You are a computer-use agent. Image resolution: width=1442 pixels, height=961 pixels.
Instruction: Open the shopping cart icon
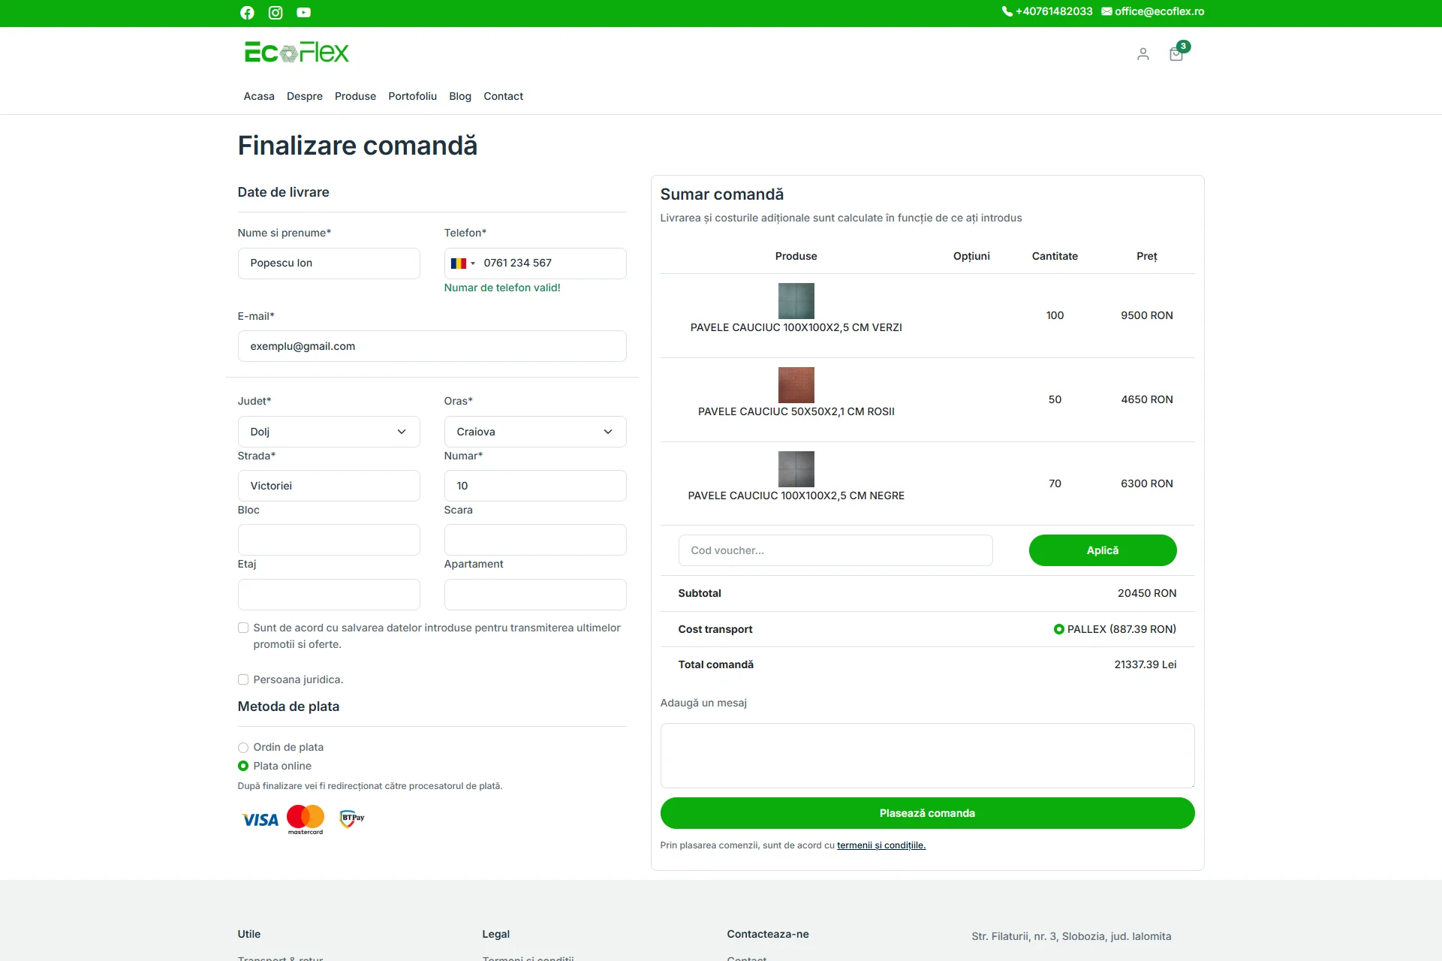(1176, 54)
